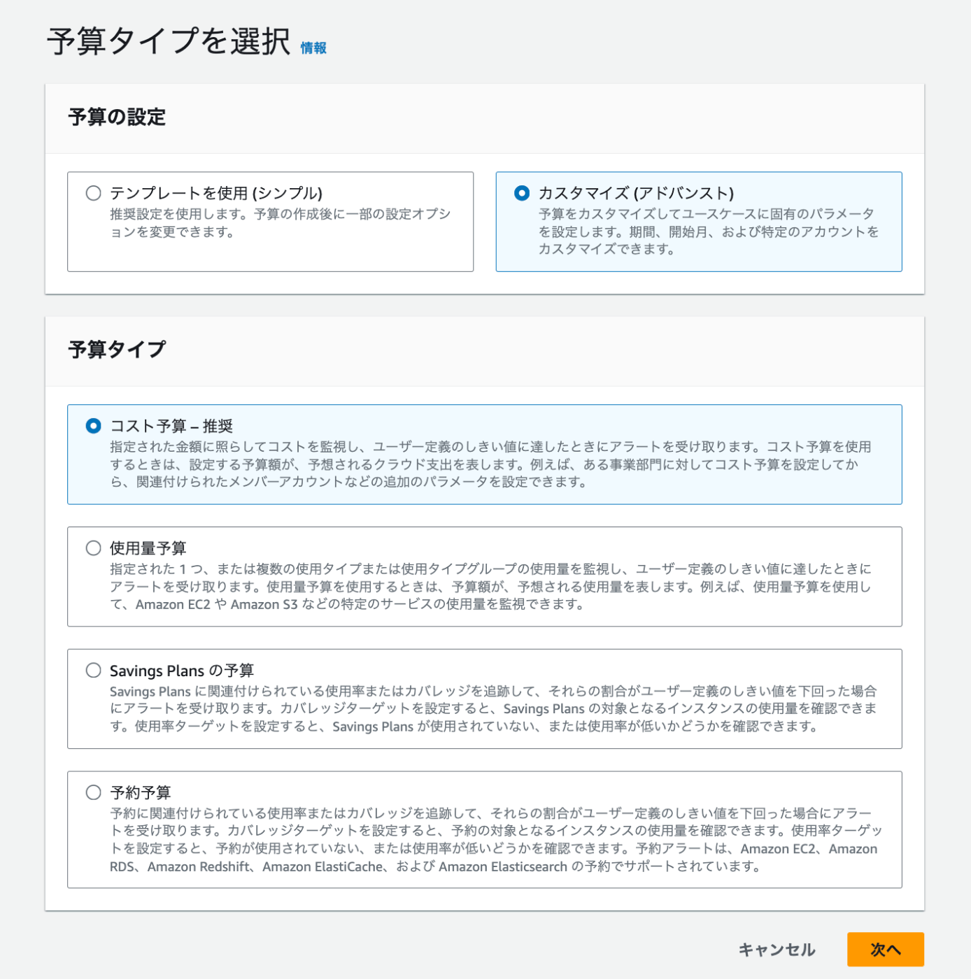Click the cost budget description starting 指定された金額に照らして
This screenshot has width=971, height=979.
[490, 464]
